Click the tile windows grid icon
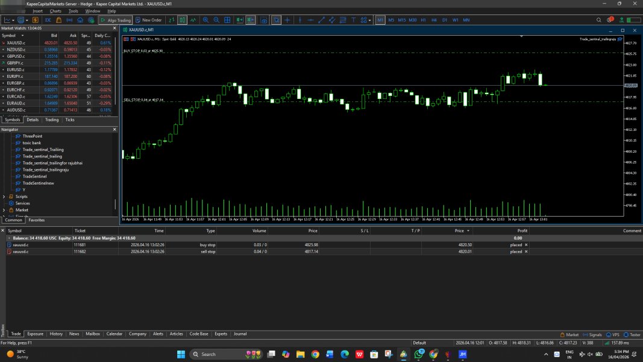643x362 pixels. pyautogui.click(x=227, y=20)
